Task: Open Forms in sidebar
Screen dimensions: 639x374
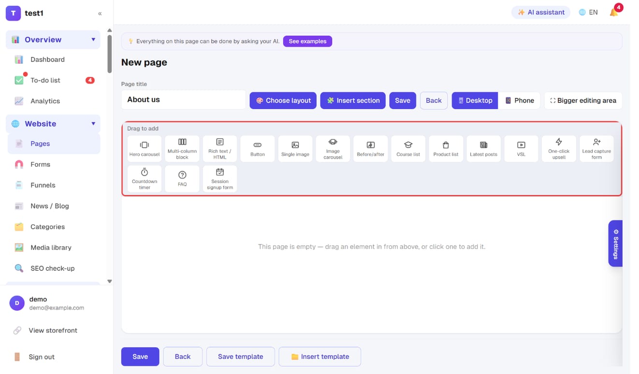Action: pos(54,164)
